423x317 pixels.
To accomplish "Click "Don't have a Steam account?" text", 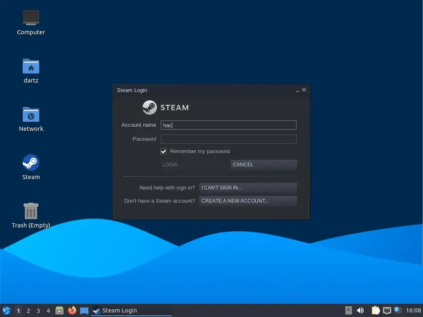I will pyautogui.click(x=159, y=201).
